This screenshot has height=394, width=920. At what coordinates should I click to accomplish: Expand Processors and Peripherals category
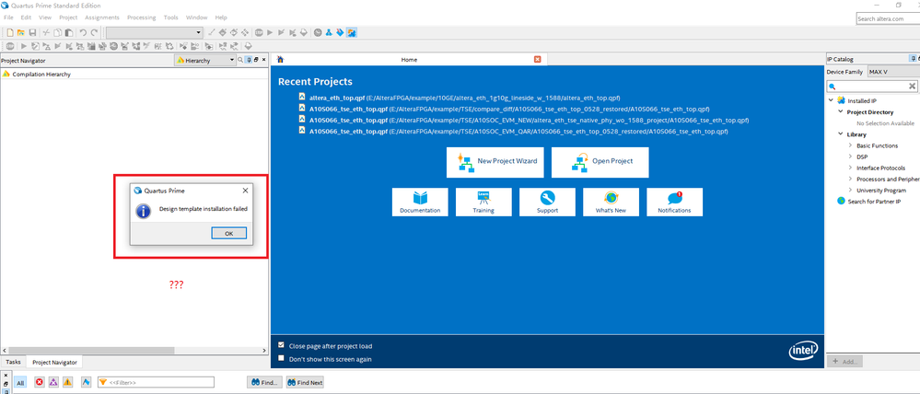pos(851,179)
